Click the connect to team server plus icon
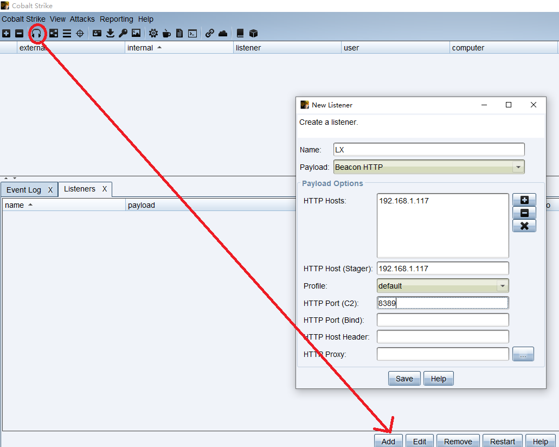 coord(6,34)
